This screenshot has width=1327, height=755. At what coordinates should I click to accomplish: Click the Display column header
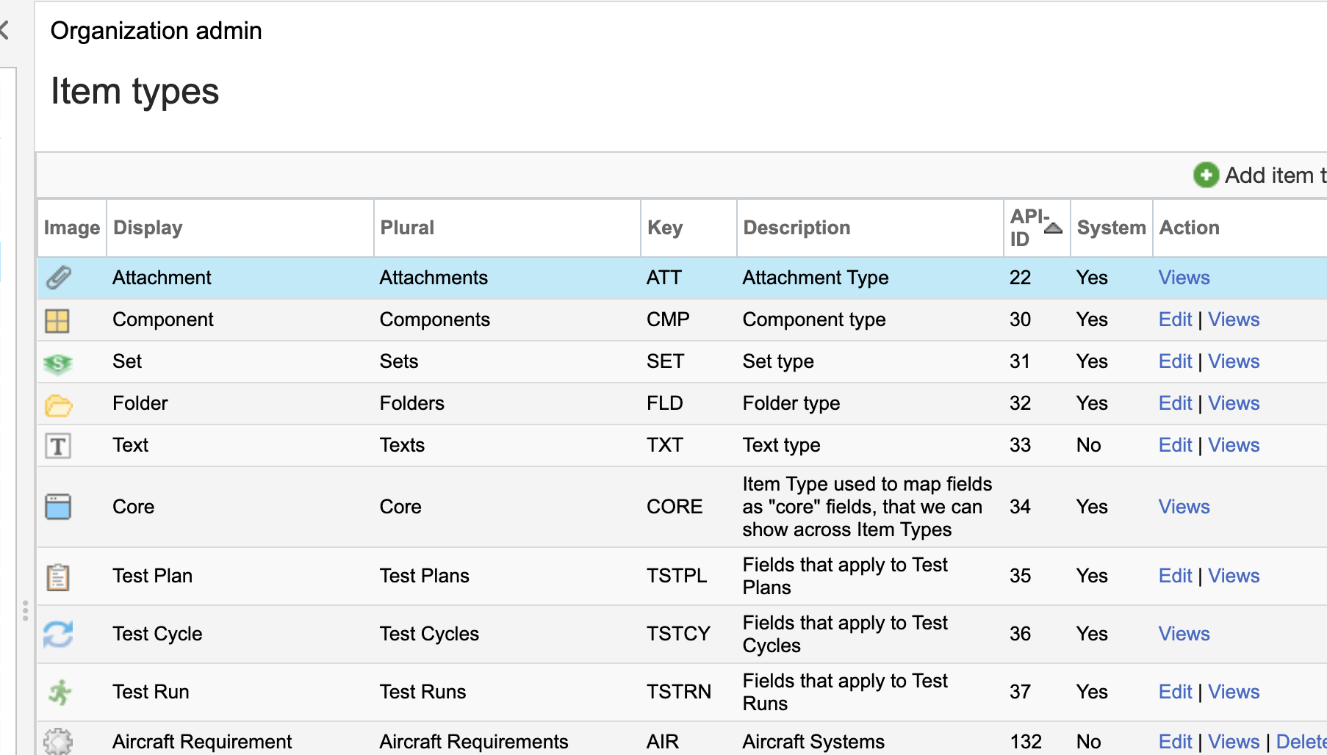[148, 228]
